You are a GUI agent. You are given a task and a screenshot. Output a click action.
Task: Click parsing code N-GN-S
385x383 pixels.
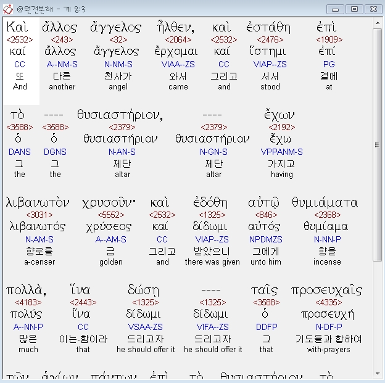(x=213, y=152)
